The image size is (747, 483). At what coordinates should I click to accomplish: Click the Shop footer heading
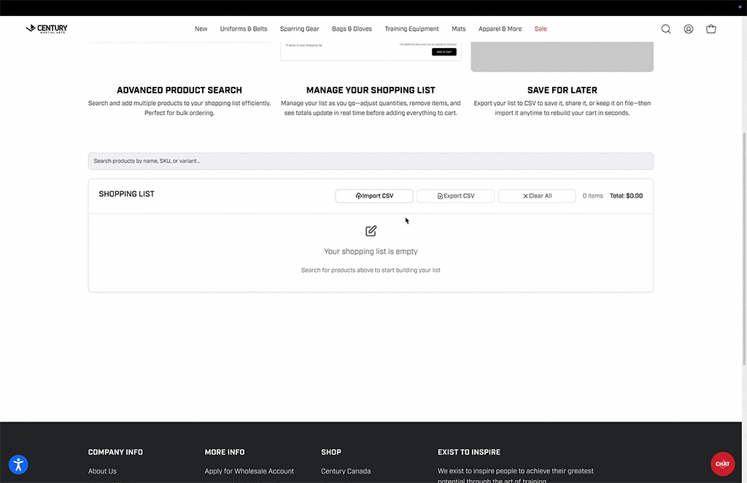(x=331, y=452)
